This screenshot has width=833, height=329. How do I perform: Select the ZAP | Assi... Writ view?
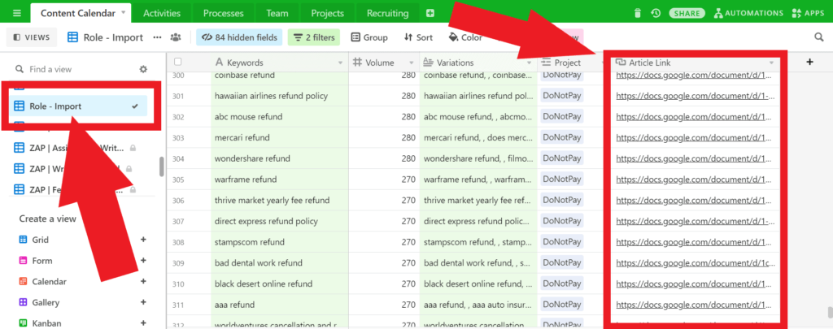(75, 148)
